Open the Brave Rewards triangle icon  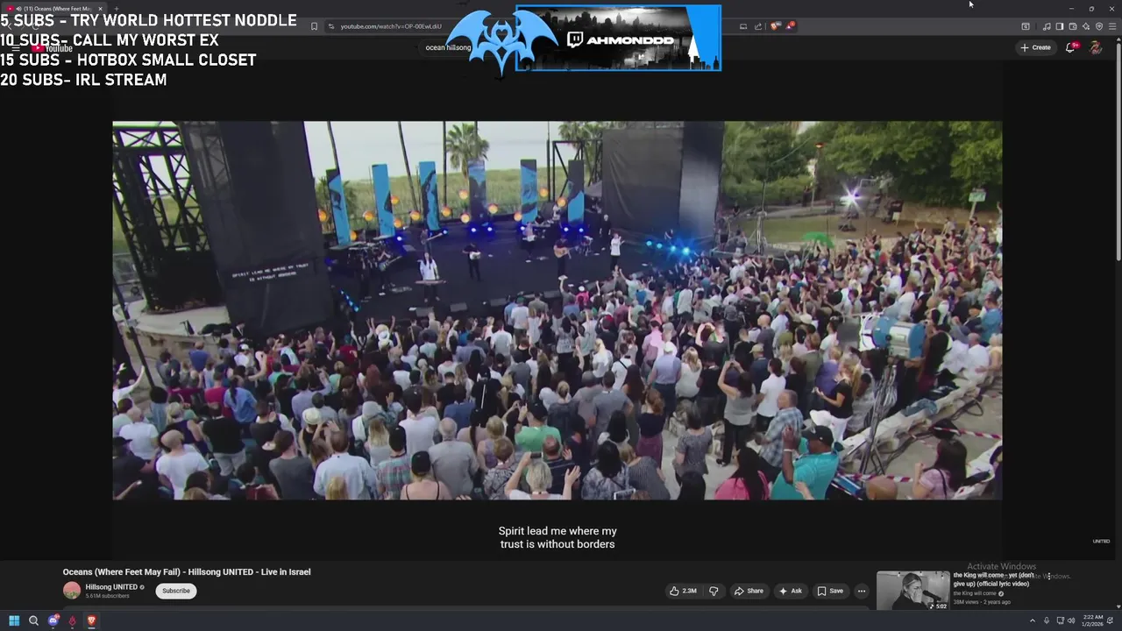coord(790,26)
